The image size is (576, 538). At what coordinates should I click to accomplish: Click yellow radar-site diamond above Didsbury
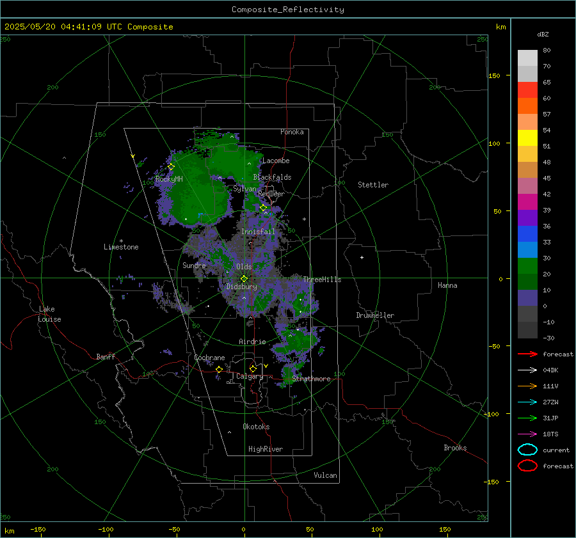244,279
